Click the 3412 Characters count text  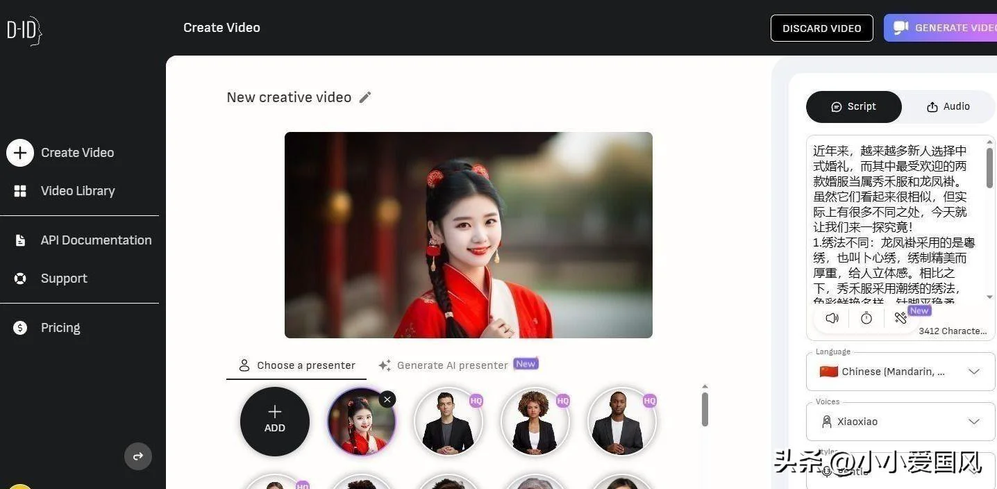click(x=953, y=331)
